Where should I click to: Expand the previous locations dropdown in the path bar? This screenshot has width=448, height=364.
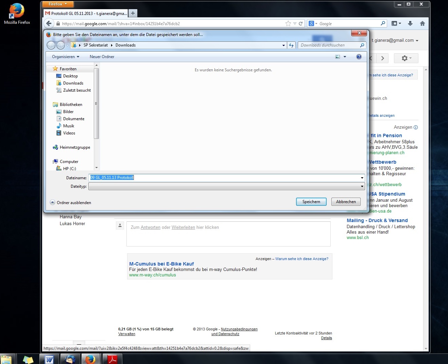pos(284,45)
